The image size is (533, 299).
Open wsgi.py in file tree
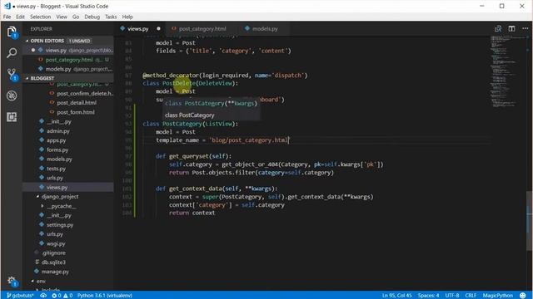(x=56, y=243)
